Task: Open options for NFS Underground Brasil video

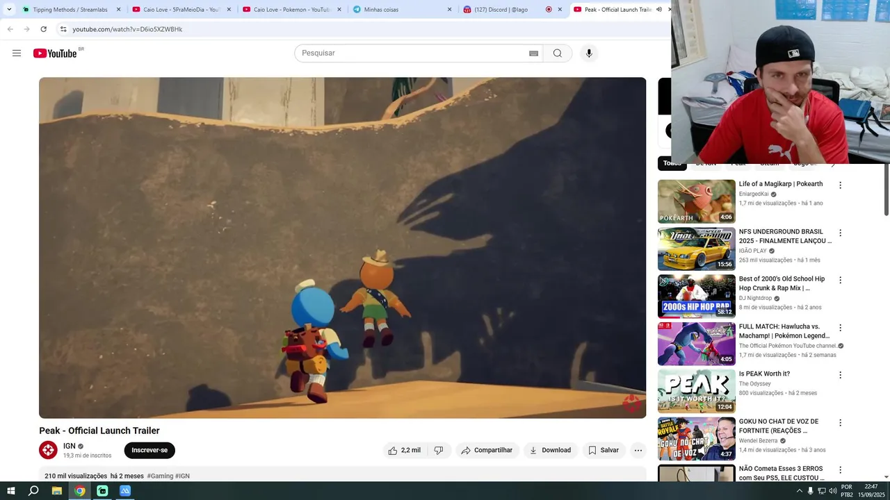Action: point(840,233)
